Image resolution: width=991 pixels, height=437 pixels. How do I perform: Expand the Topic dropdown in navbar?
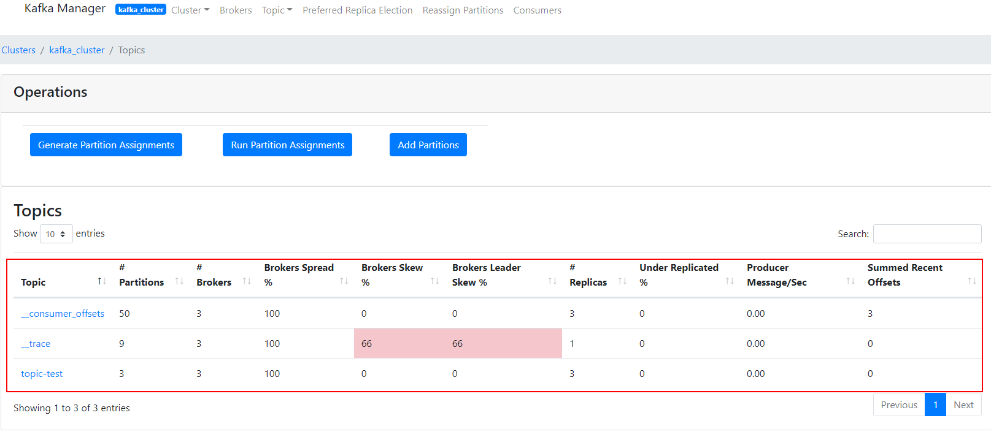[277, 10]
